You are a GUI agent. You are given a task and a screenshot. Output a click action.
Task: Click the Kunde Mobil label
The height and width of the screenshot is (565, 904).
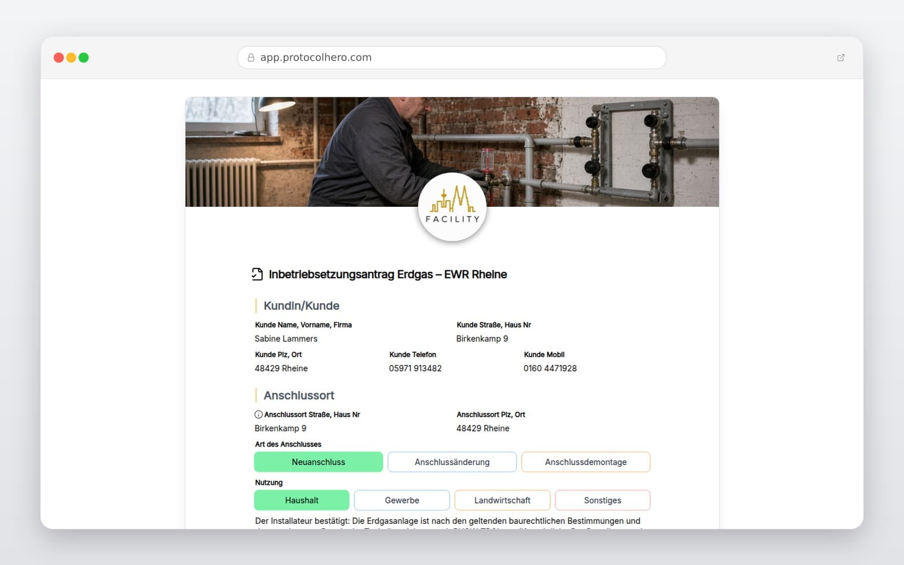pos(544,355)
